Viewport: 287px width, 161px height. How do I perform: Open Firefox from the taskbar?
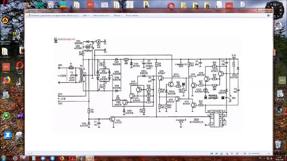[x=62, y=158]
